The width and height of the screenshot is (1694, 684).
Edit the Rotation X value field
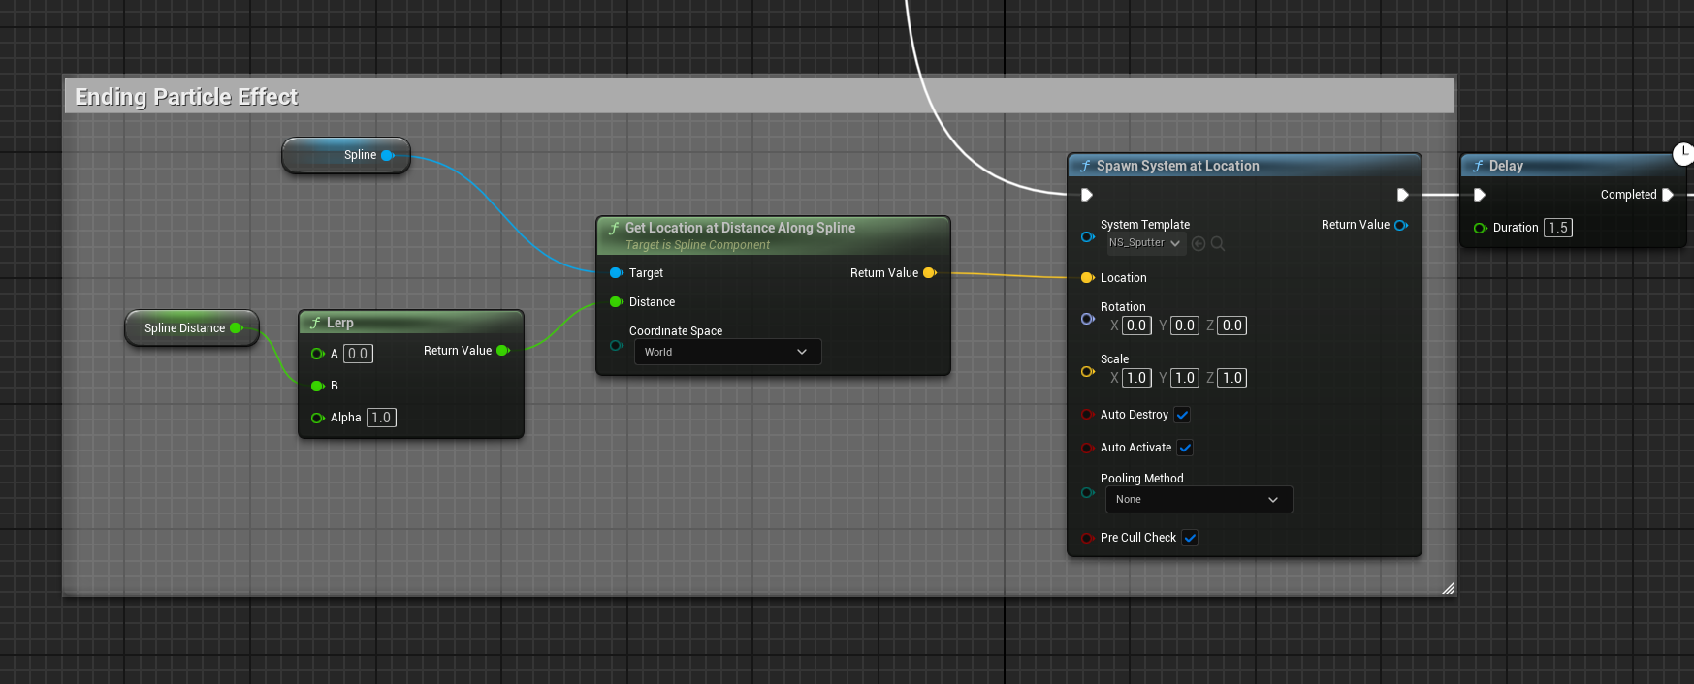[1136, 326]
